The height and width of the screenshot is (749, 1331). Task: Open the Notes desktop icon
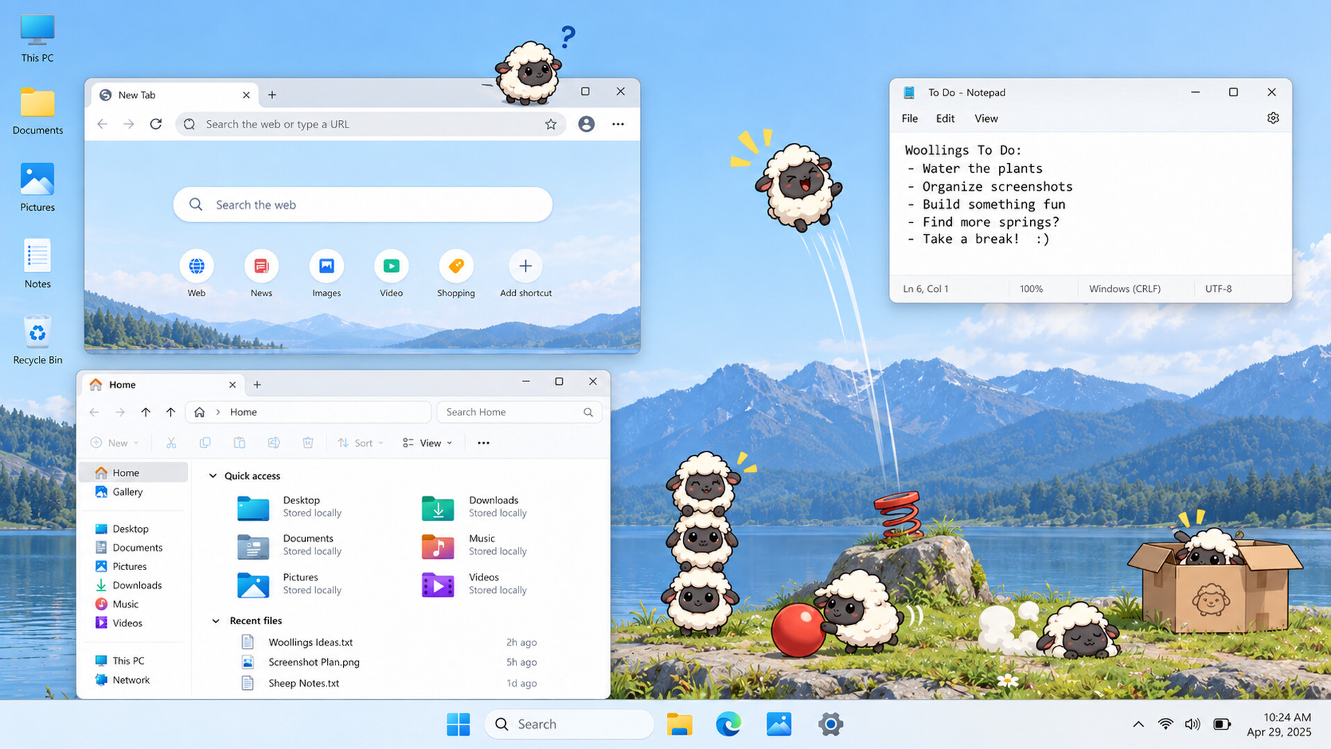tap(37, 264)
